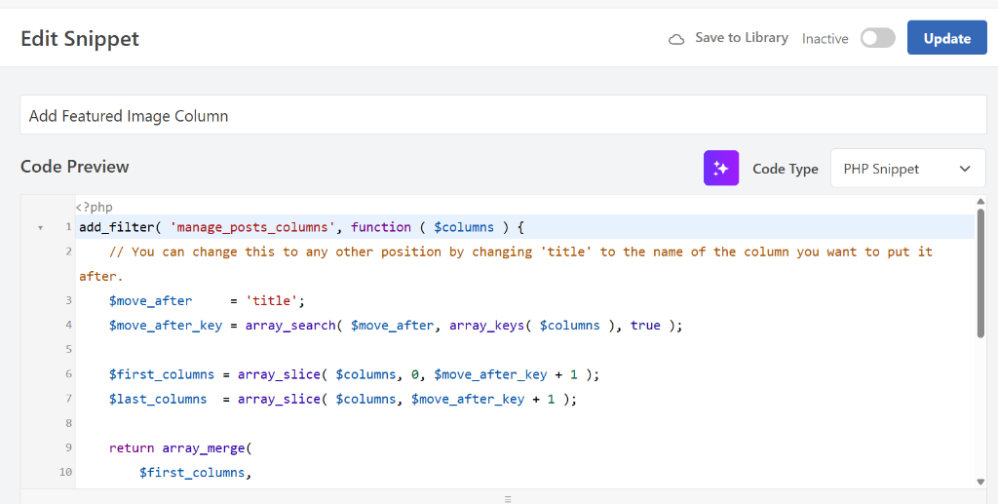Click the Update button
The width and height of the screenshot is (998, 504).
click(946, 38)
